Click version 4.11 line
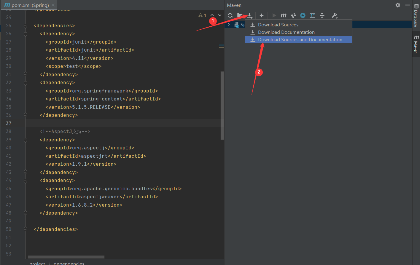 point(79,58)
